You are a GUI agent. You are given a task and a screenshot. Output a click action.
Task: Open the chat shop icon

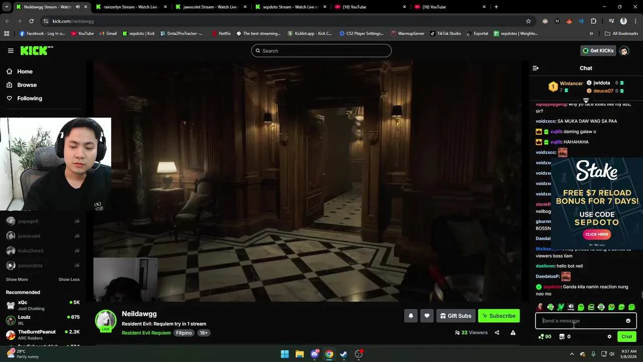click(562, 336)
